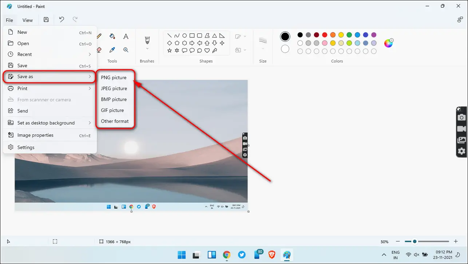Expand the Brushes dropdown arrow

tap(147, 48)
